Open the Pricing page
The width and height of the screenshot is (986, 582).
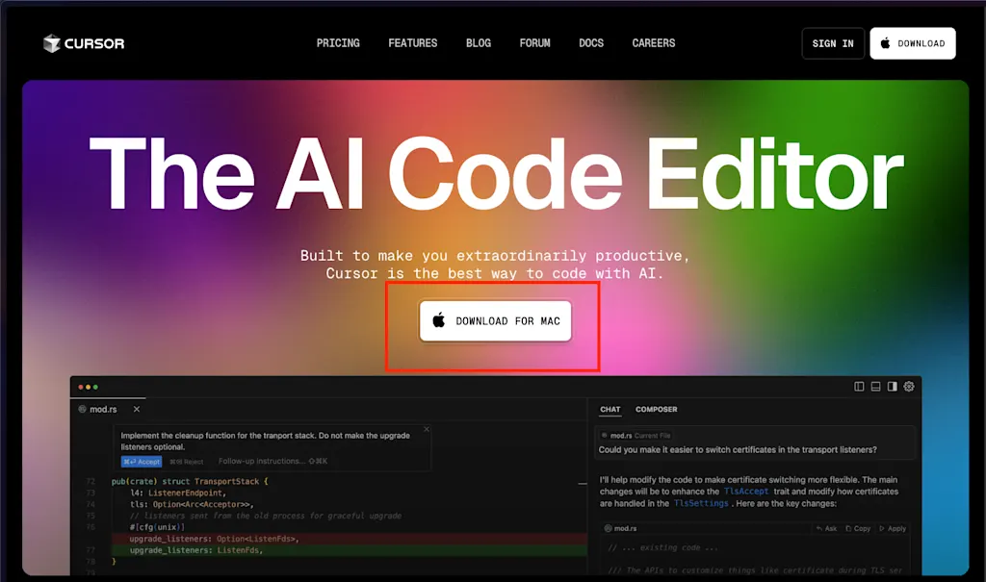[338, 43]
